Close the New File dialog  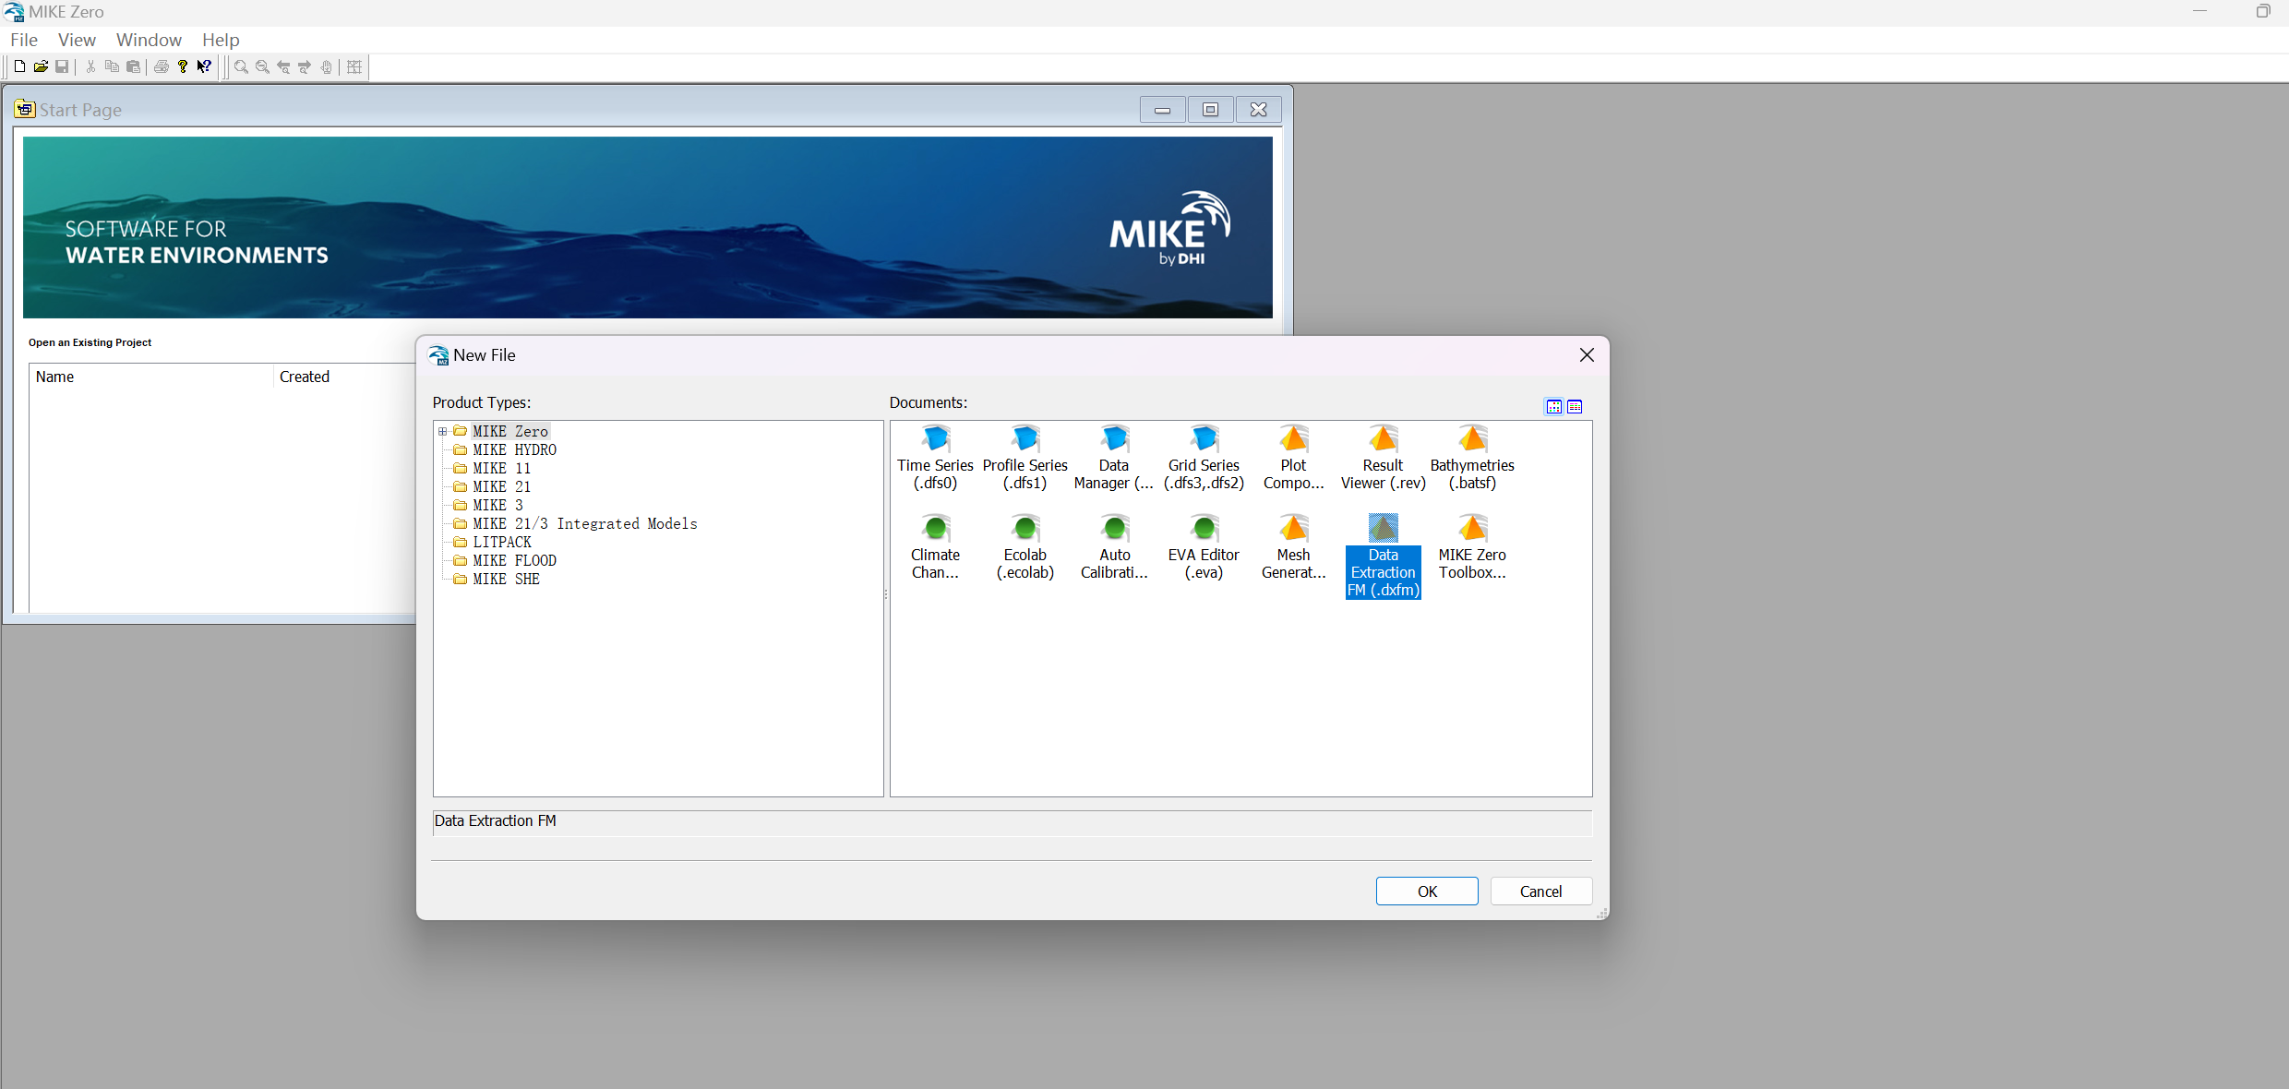click(x=1587, y=355)
